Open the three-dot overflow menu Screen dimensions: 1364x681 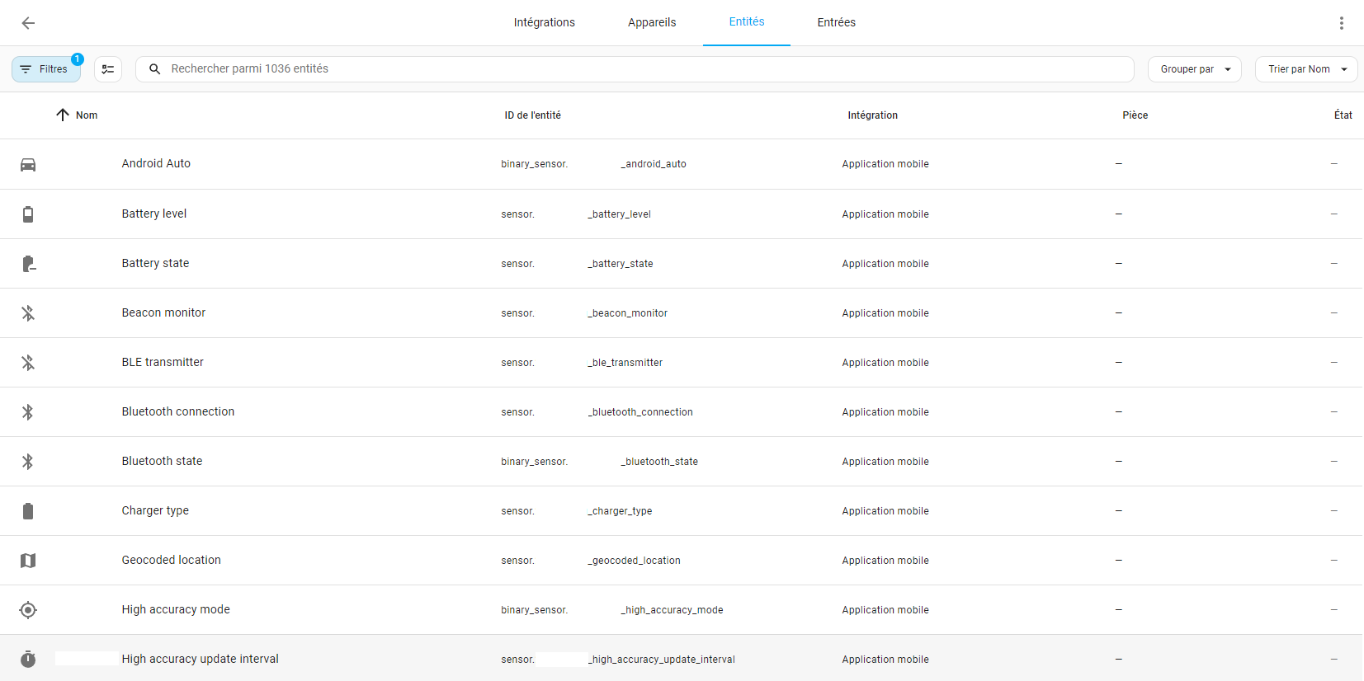[1341, 23]
